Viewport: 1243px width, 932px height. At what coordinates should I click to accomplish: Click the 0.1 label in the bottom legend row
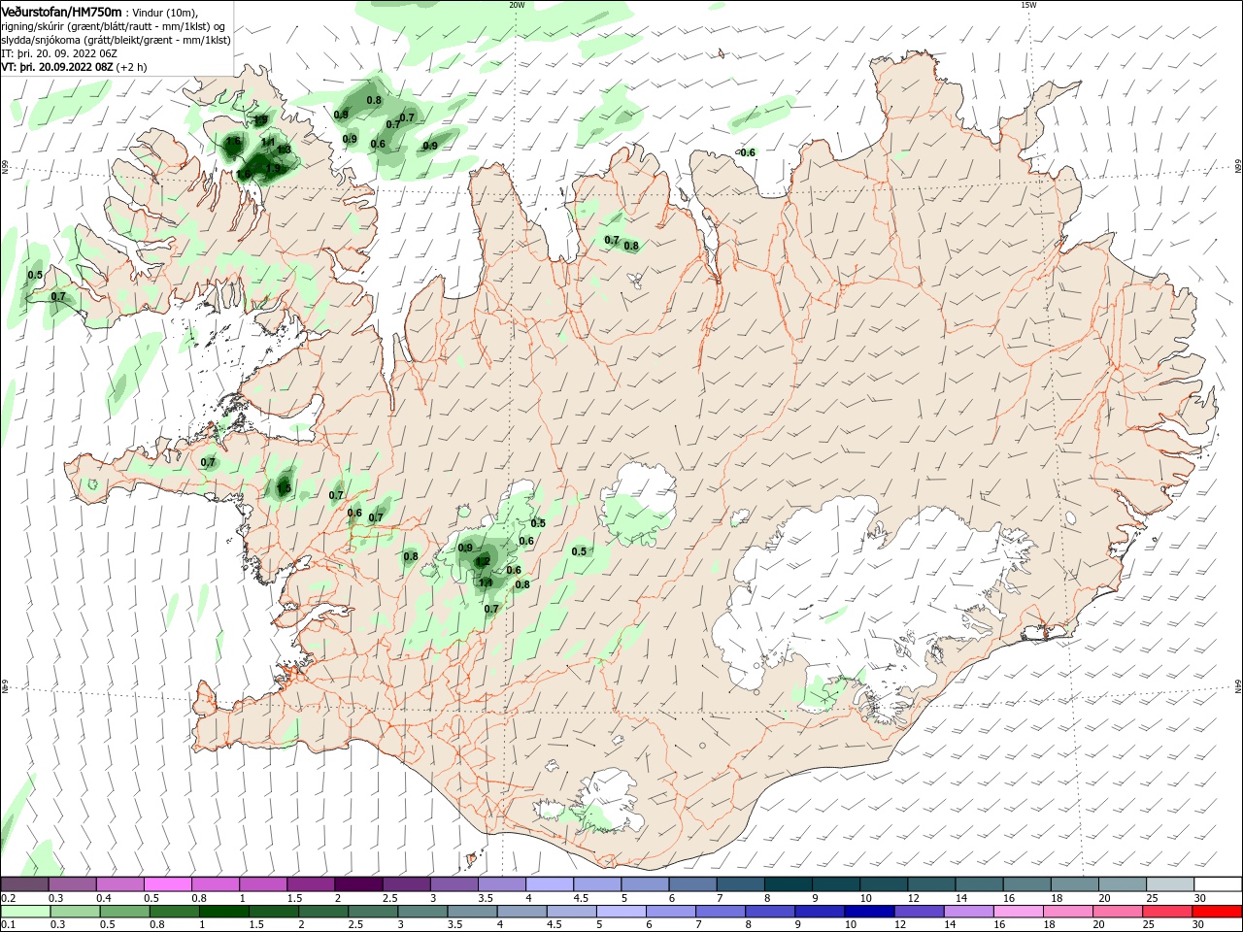pos(8,925)
